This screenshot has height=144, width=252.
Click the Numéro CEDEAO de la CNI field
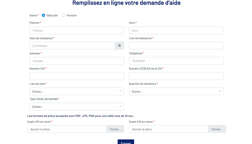tap(176, 76)
